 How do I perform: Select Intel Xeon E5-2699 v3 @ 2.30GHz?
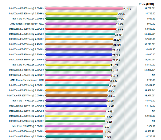pos(26,29)
